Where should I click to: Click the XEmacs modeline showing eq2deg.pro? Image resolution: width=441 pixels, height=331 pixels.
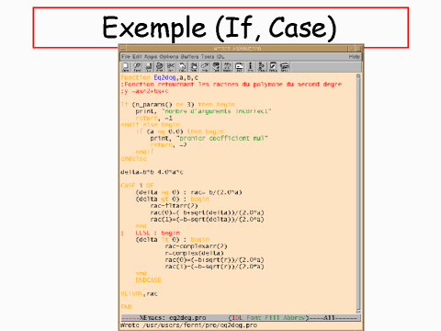[x=241, y=318]
